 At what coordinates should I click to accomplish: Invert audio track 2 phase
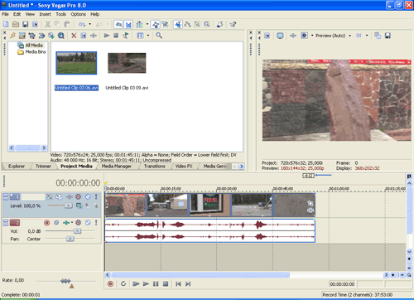(x=56, y=222)
